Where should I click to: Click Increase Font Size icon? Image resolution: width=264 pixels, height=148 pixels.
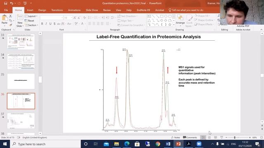coord(75,18)
